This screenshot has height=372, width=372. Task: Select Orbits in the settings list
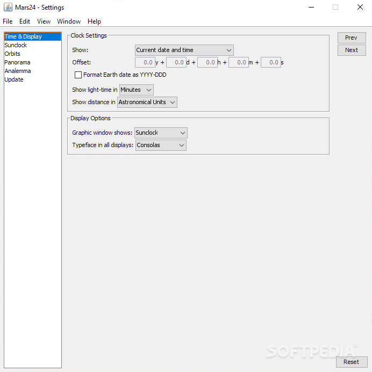33,54
